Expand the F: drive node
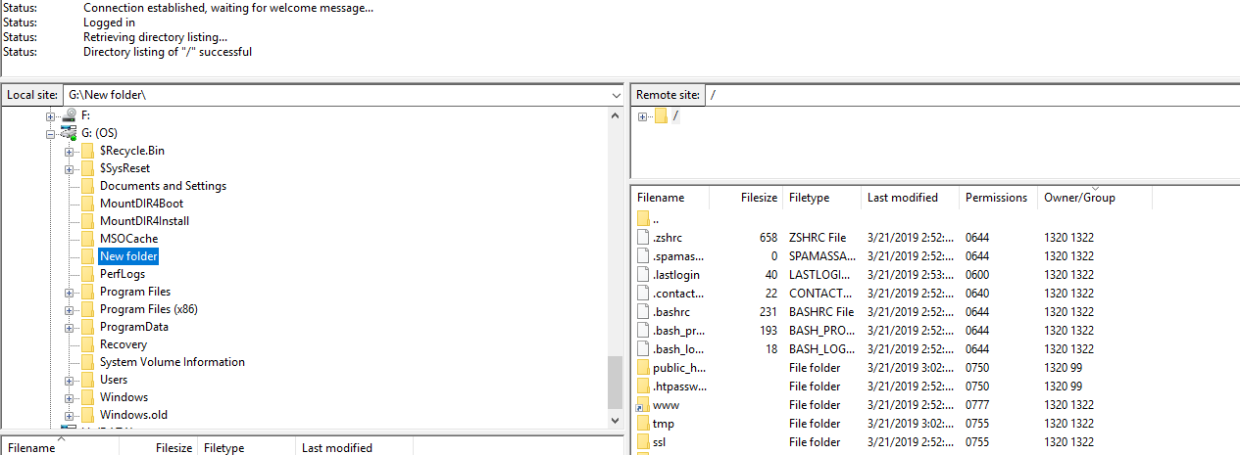The image size is (1240, 455). click(51, 115)
